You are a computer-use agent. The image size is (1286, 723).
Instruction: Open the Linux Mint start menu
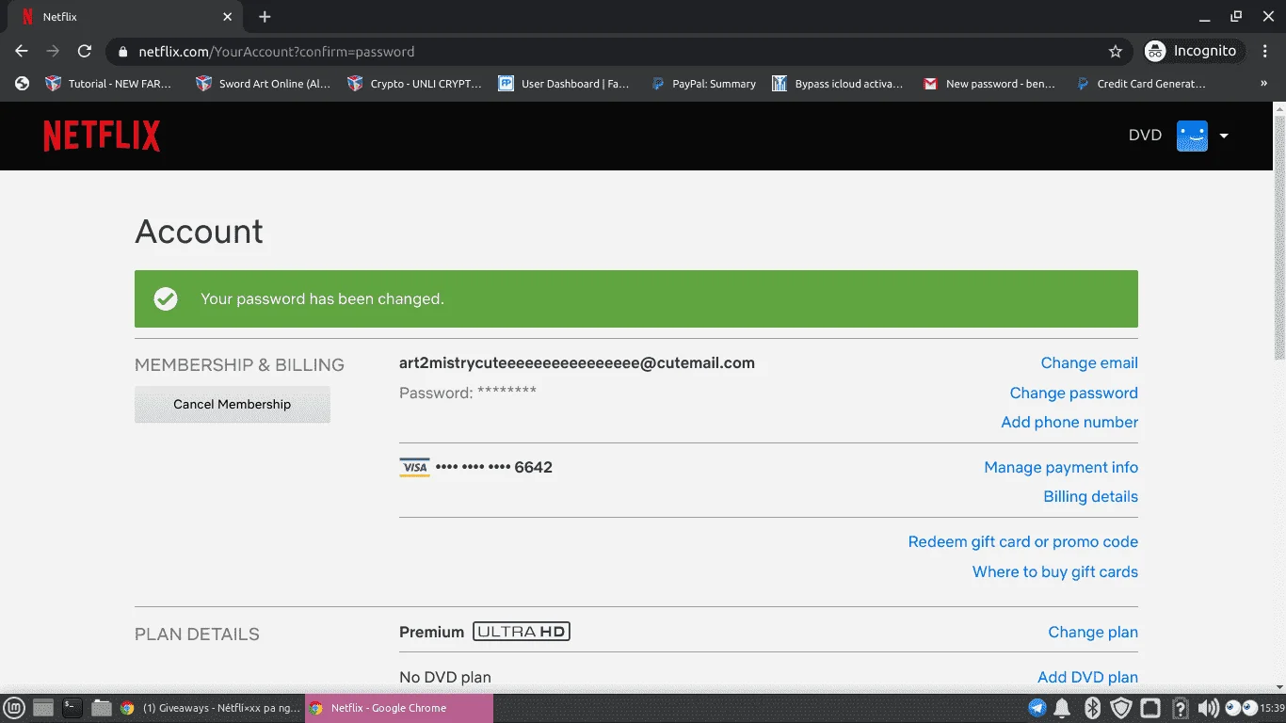(x=14, y=708)
